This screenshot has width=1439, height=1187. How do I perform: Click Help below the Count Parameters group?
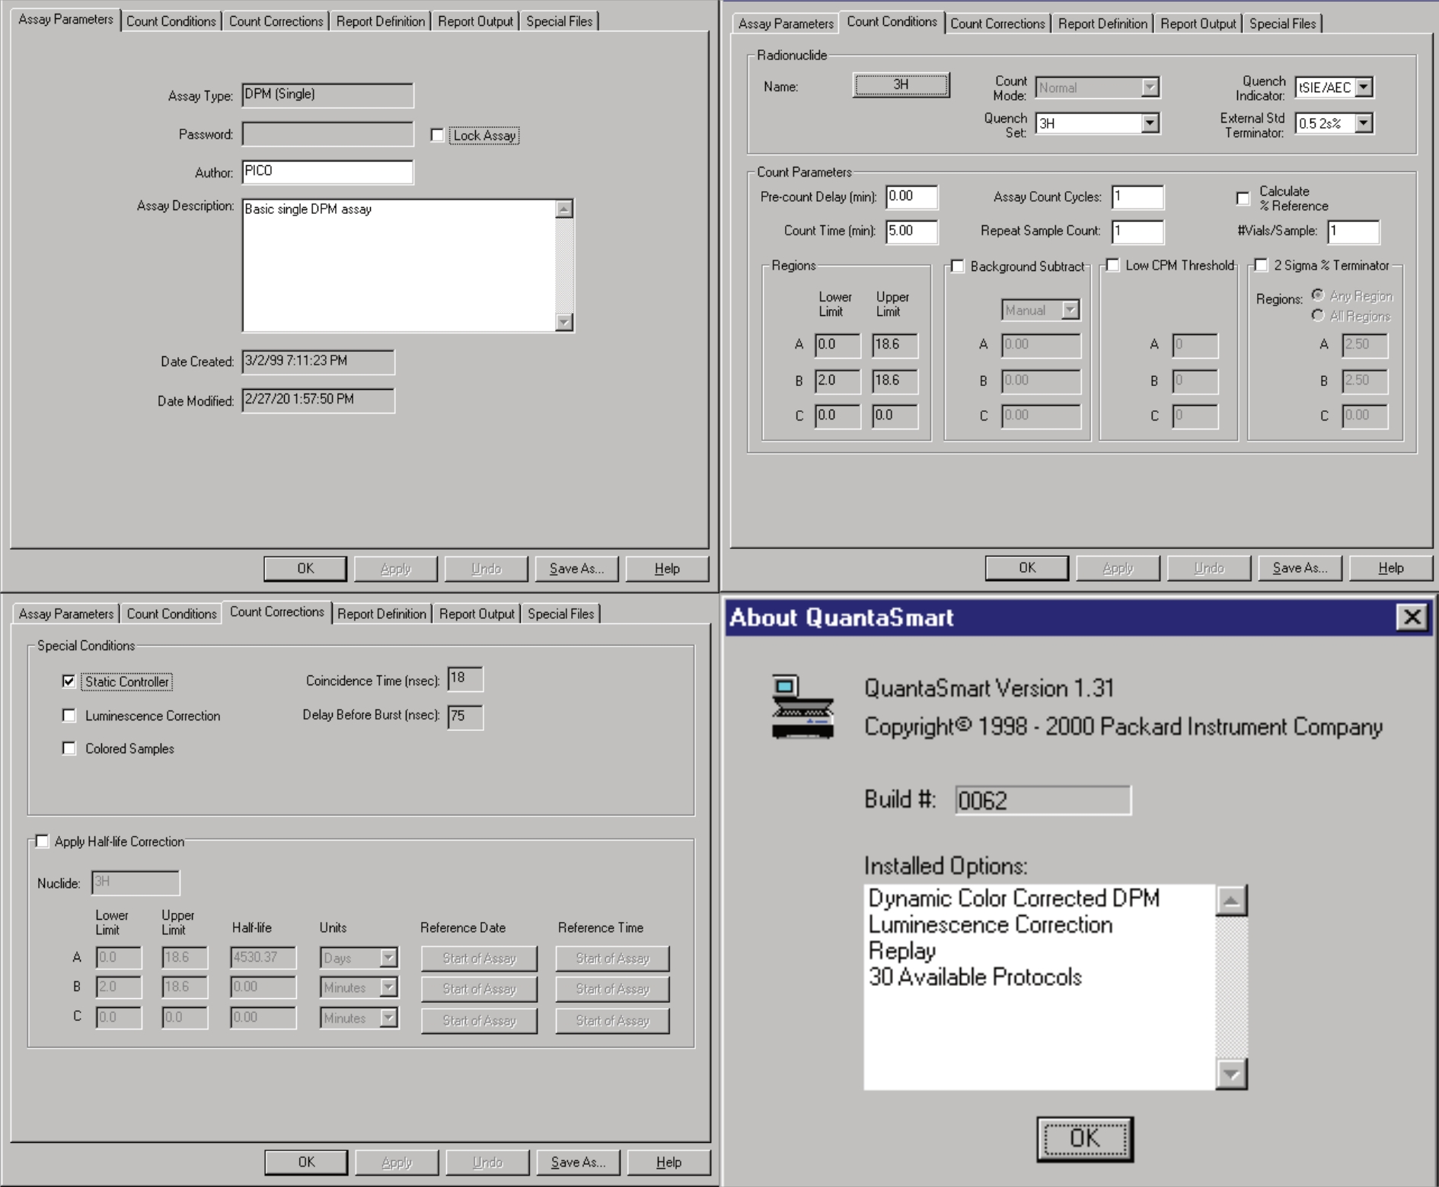point(1391,568)
